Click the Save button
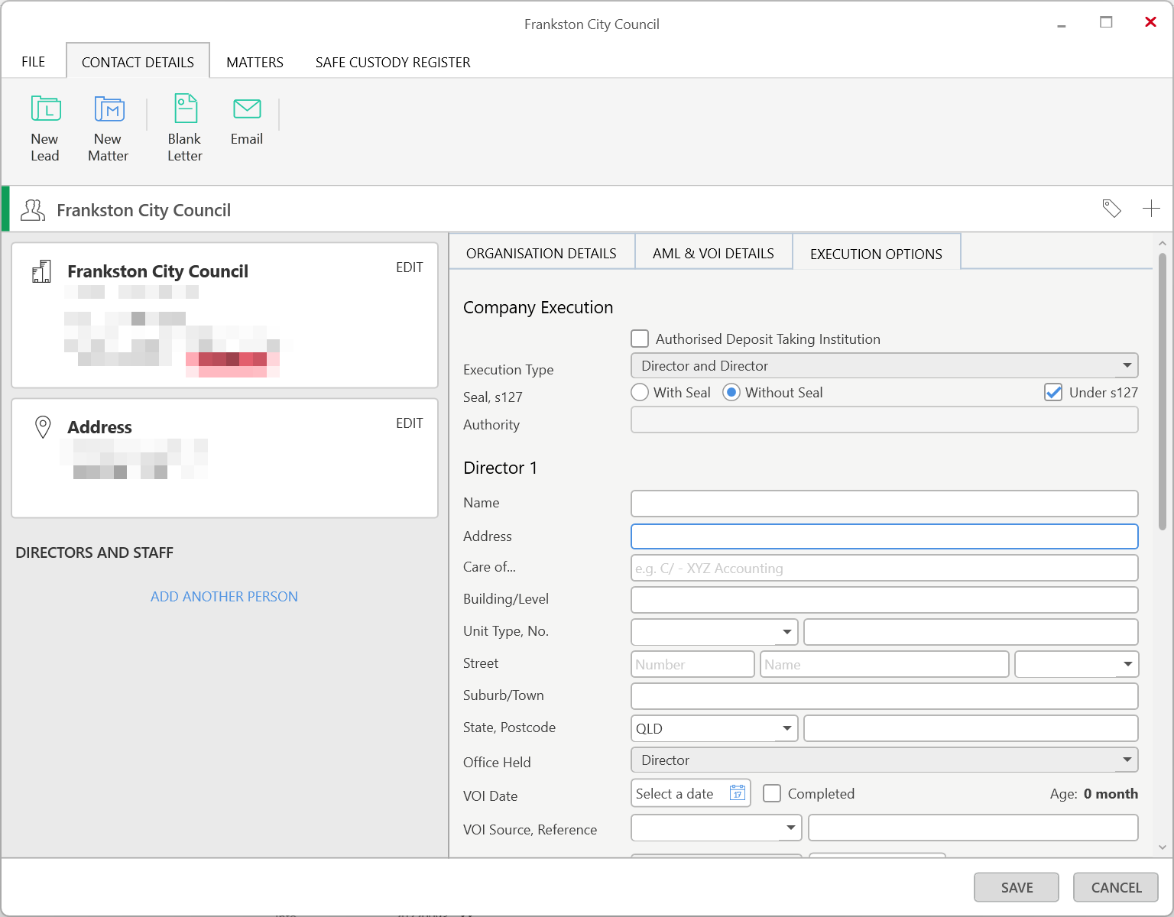The image size is (1174, 917). tap(1016, 887)
